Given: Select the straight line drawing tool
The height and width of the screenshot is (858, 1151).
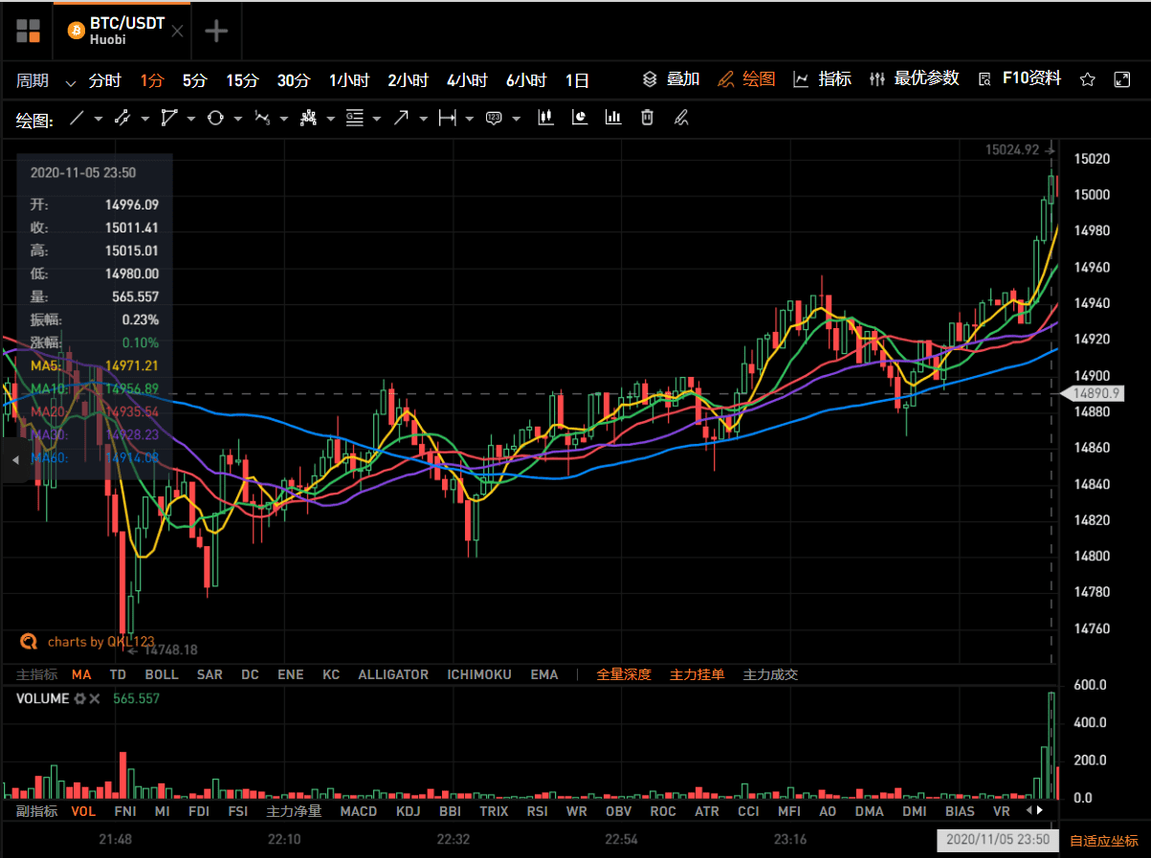Looking at the screenshot, I should click(x=77, y=119).
